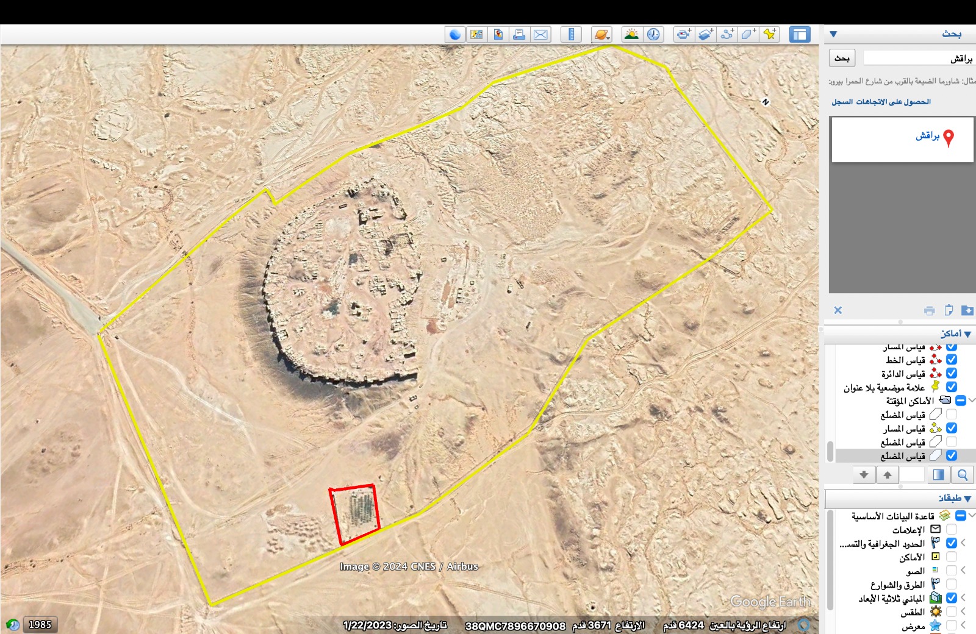
Task: Collapse the طبقات layers panel
Action: tap(967, 499)
